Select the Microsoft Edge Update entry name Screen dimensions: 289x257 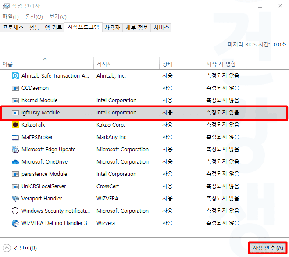coord(49,150)
